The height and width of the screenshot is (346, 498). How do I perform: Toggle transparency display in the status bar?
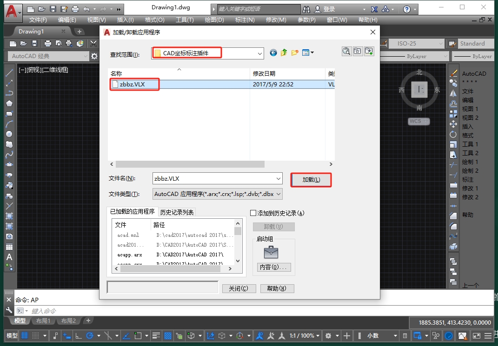click(x=168, y=335)
